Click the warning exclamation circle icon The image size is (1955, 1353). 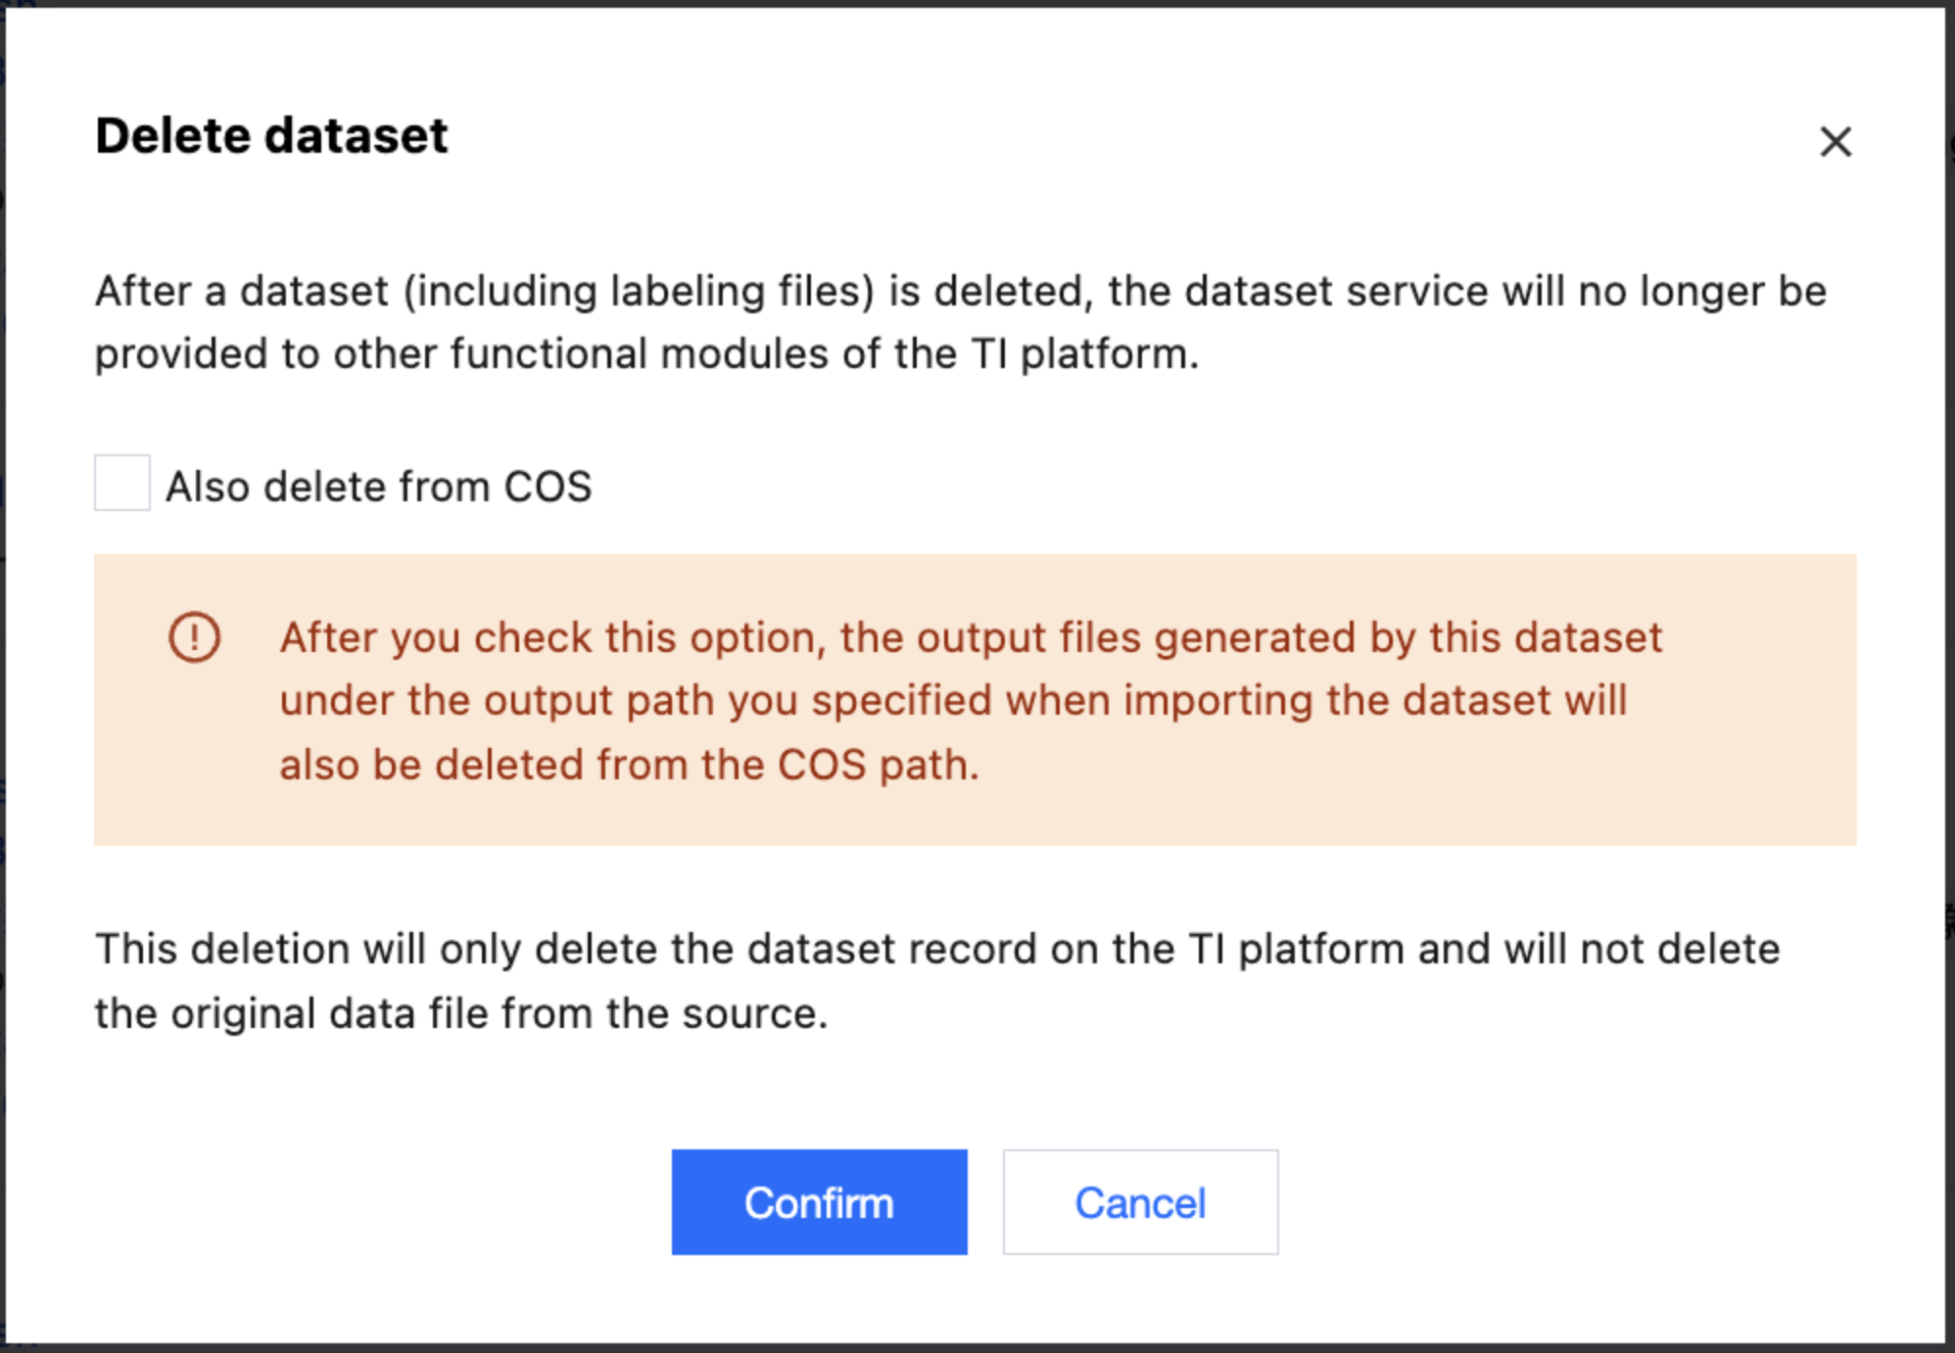pos(194,637)
